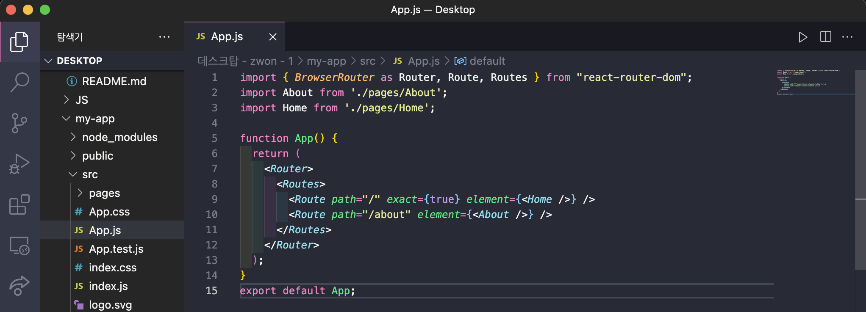Click the editor vertical scrollbar
Screen dimensions: 866x312
860,169
